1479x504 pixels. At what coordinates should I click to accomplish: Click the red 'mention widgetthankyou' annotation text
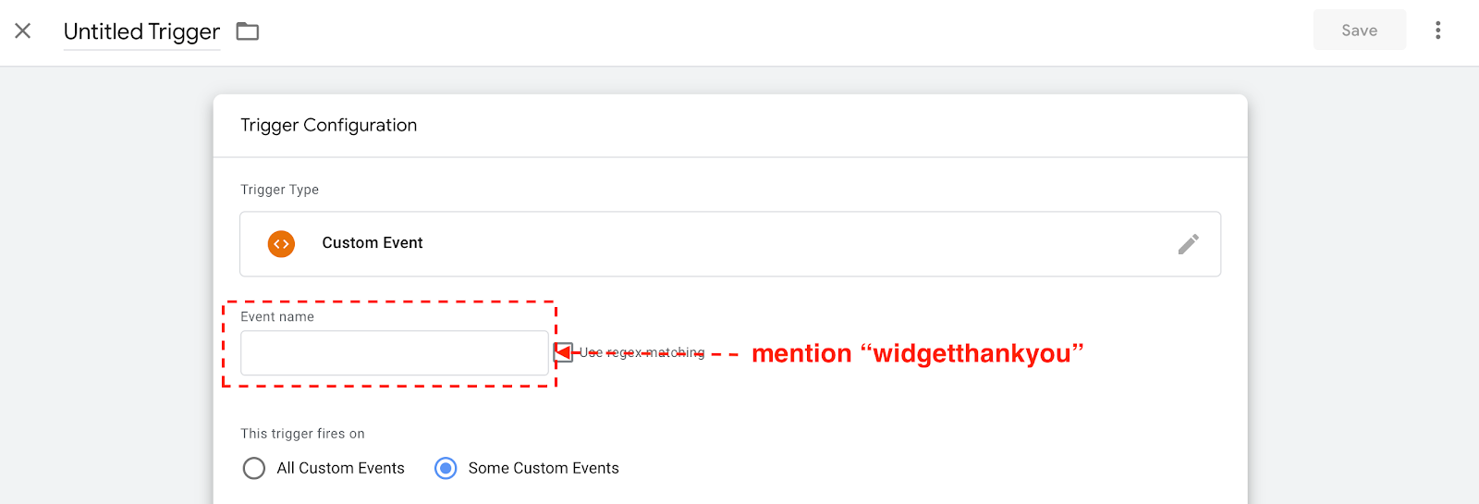(917, 353)
